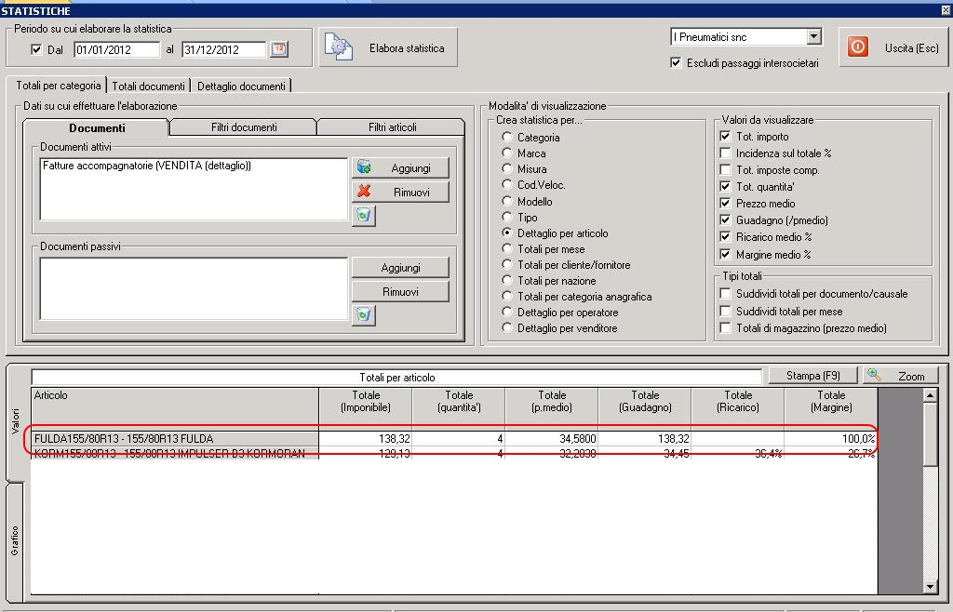Uncheck Escludi passaggi intersocietari
The width and height of the screenshot is (953, 612).
tap(676, 63)
